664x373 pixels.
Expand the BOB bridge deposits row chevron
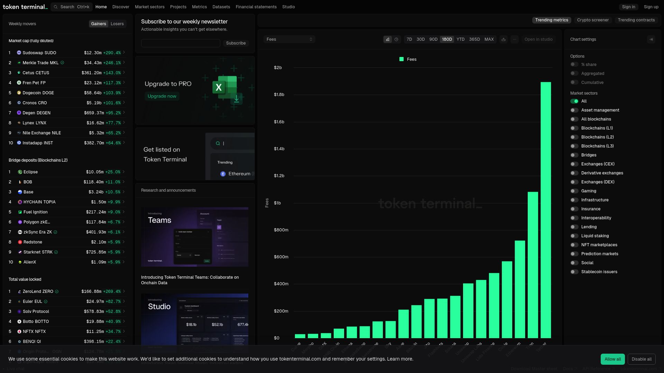coord(124,182)
